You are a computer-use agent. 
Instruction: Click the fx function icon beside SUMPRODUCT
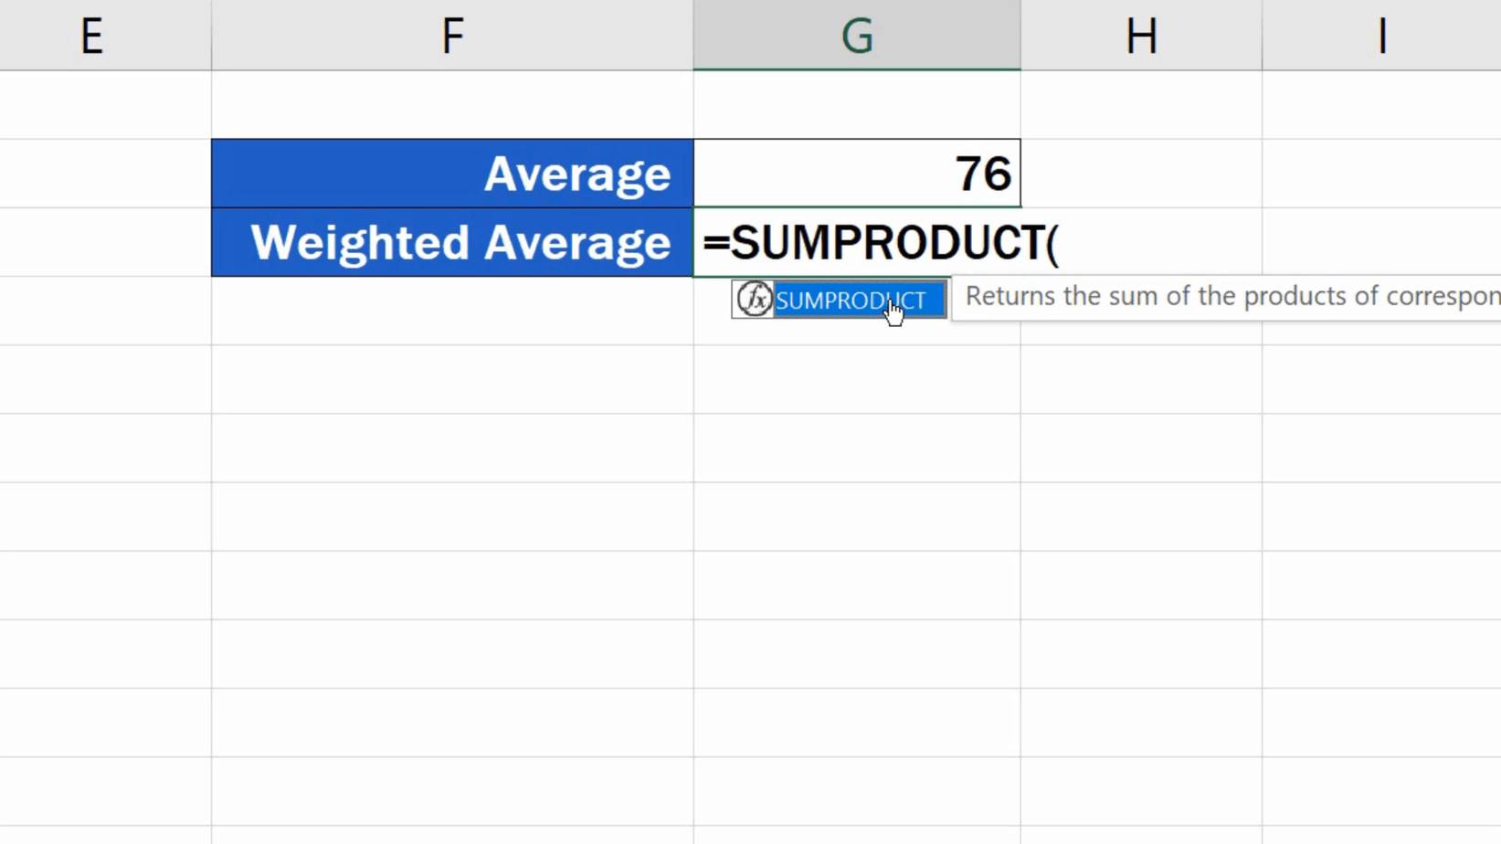752,300
